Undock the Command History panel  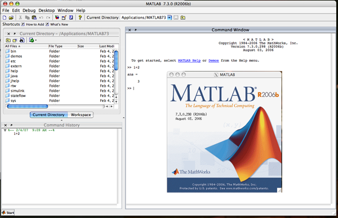click(x=11, y=125)
